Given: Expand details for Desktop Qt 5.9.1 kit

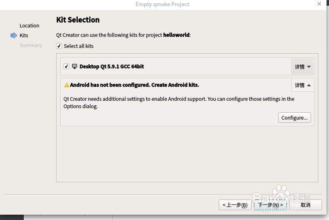Looking at the screenshot, I should point(303,67).
